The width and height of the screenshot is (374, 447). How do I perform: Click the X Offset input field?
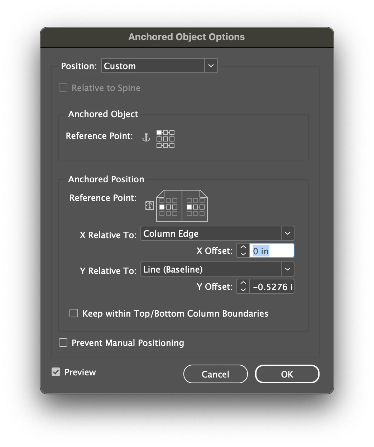click(272, 251)
